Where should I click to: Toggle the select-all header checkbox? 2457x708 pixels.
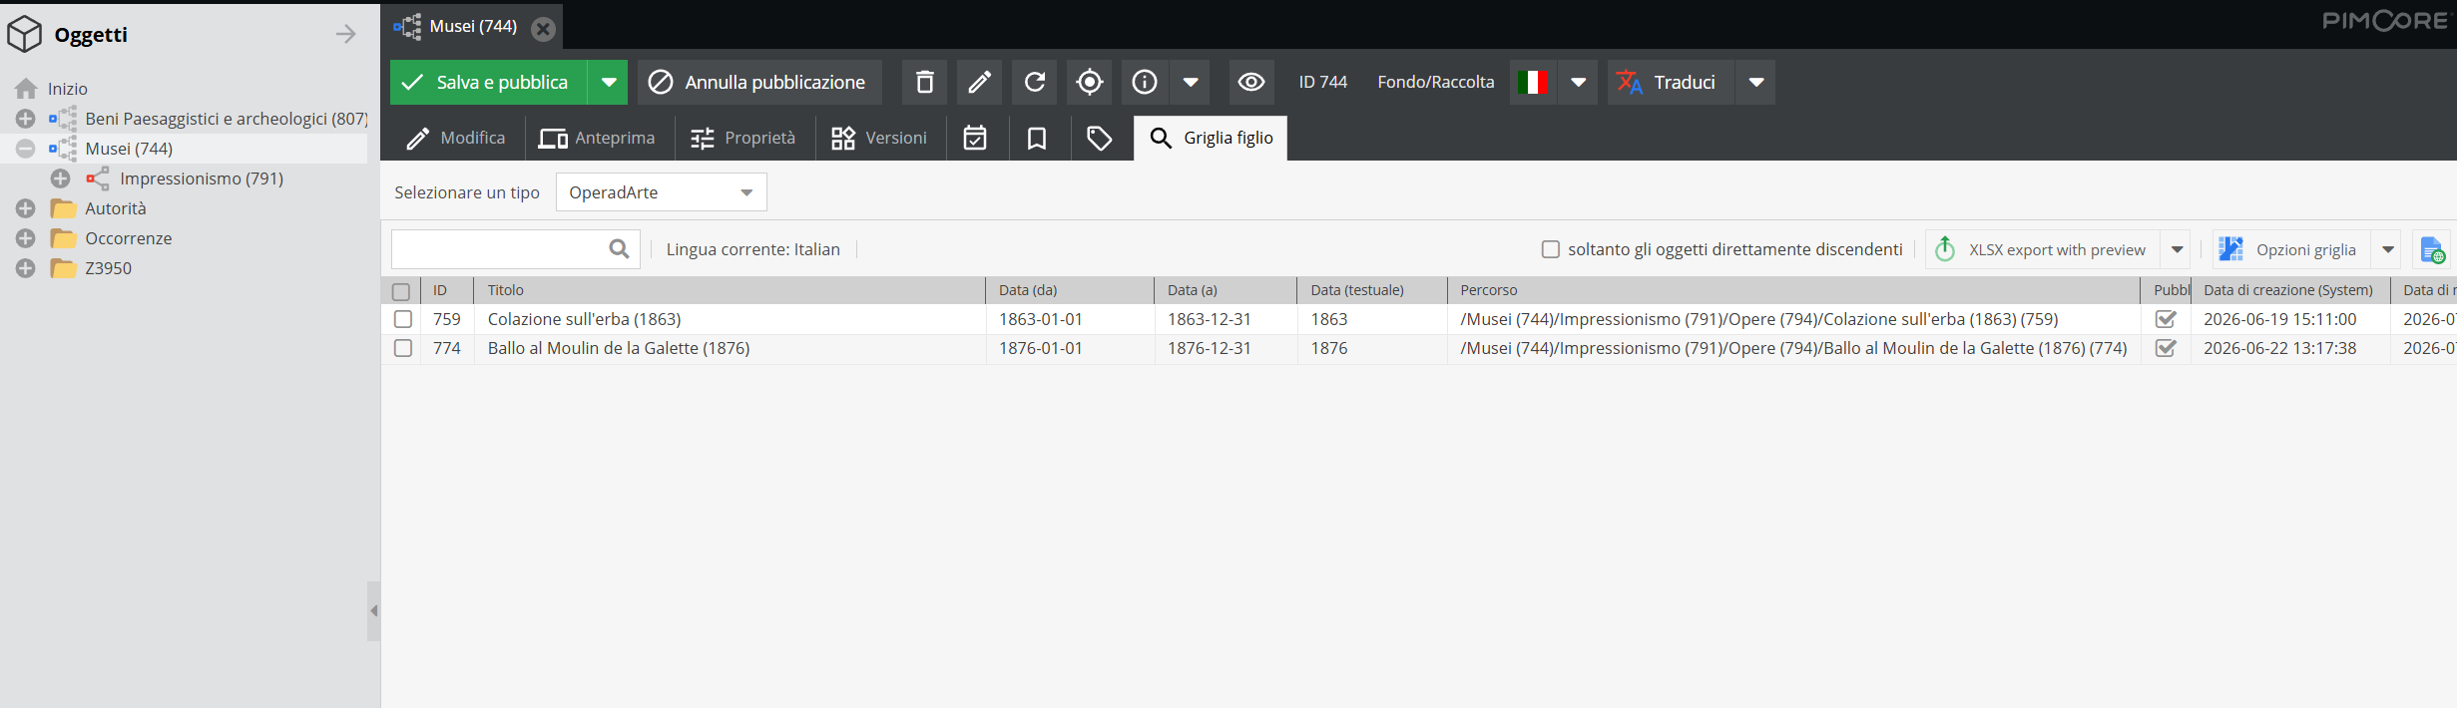pyautogui.click(x=401, y=291)
